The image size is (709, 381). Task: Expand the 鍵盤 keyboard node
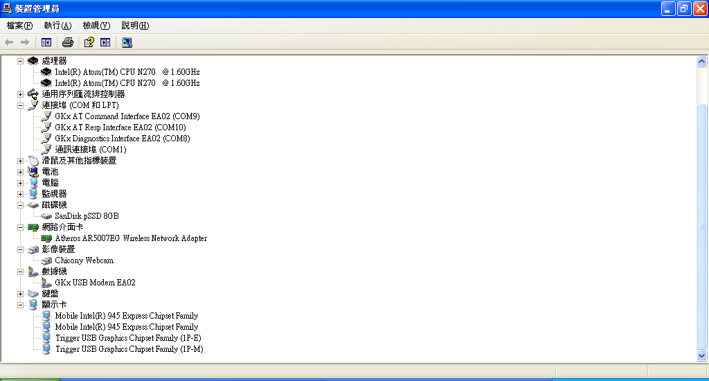pyautogui.click(x=20, y=294)
